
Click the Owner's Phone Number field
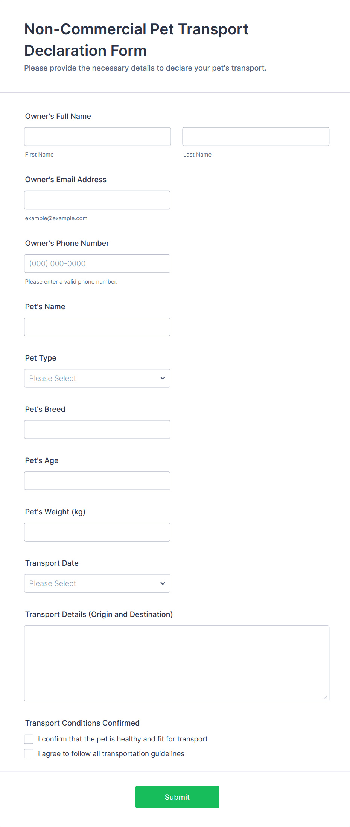(x=97, y=264)
